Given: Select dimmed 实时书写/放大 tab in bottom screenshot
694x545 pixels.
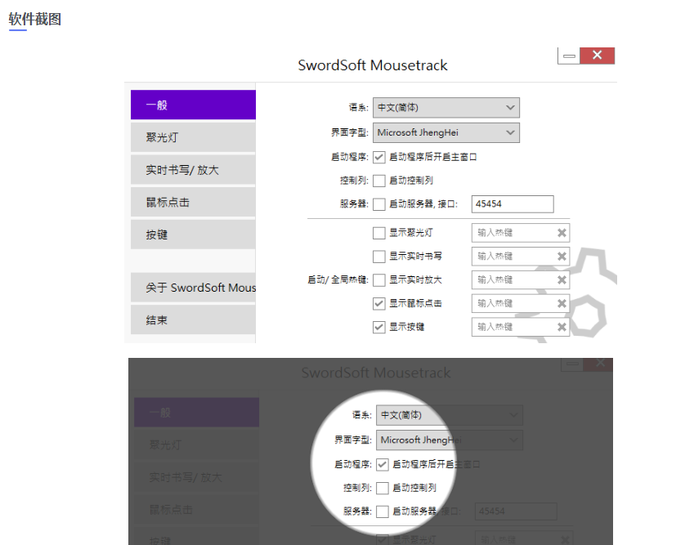Looking at the screenshot, I should coord(196,477).
